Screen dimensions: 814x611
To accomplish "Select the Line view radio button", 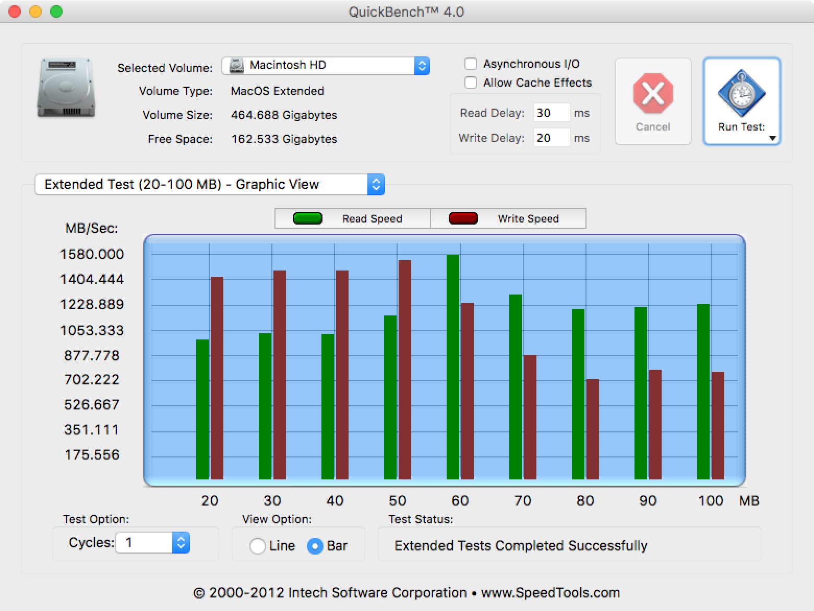I will [x=257, y=546].
